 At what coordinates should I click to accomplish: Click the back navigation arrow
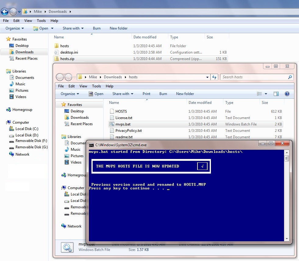point(5,12)
